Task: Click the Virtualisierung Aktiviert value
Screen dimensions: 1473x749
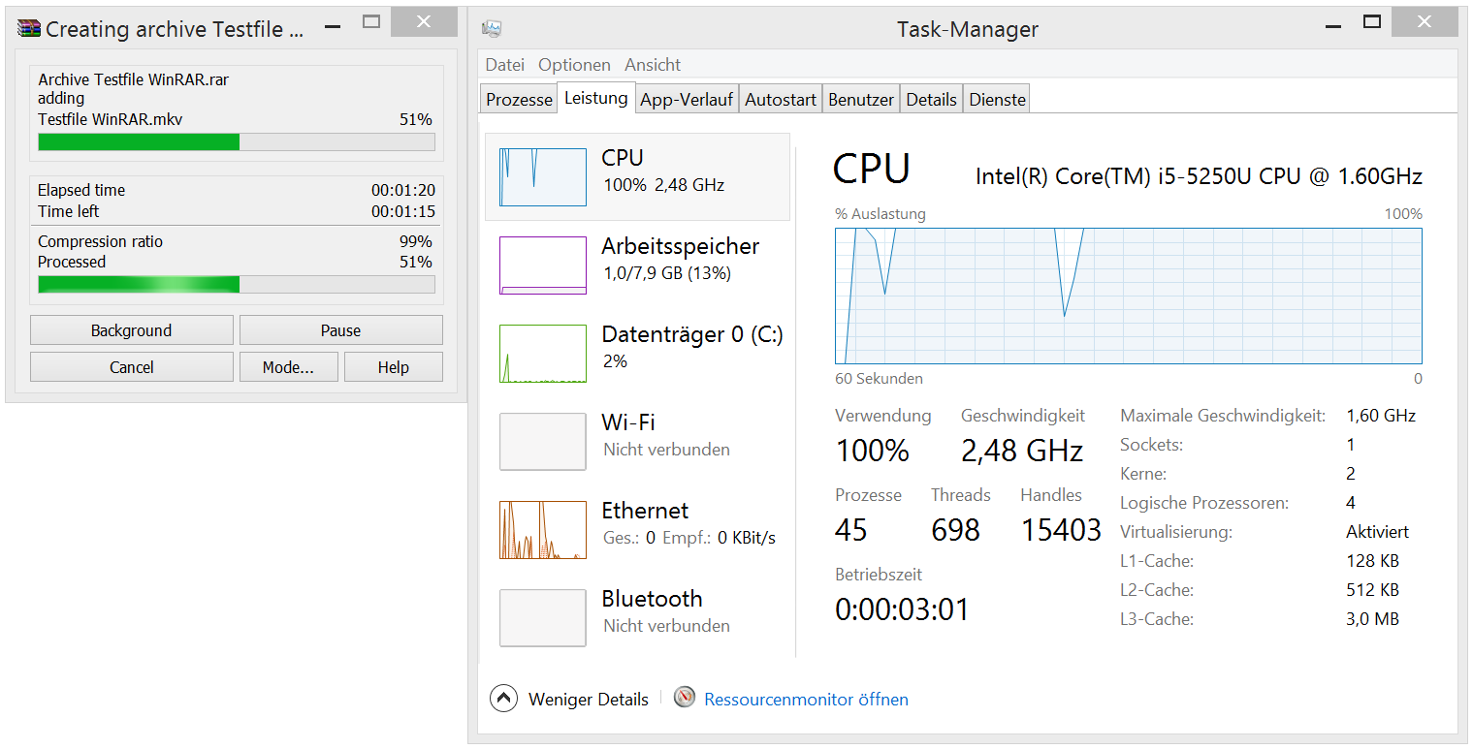Action: click(x=1377, y=532)
